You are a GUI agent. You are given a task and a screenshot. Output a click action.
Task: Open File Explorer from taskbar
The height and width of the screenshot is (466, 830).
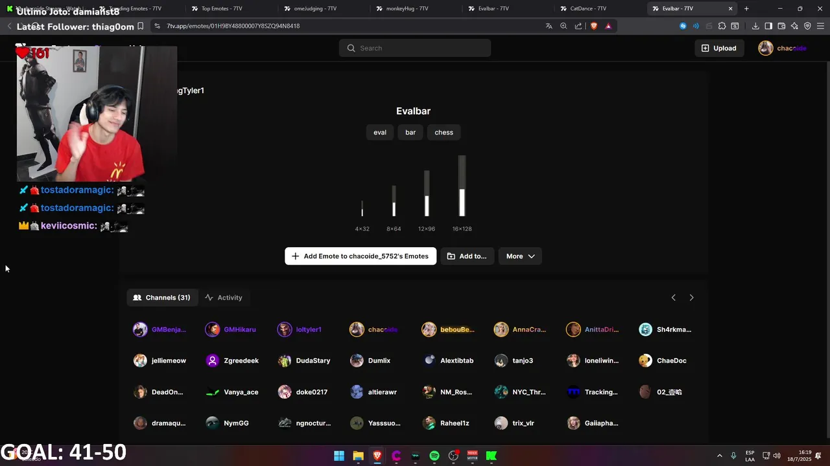pos(358,456)
